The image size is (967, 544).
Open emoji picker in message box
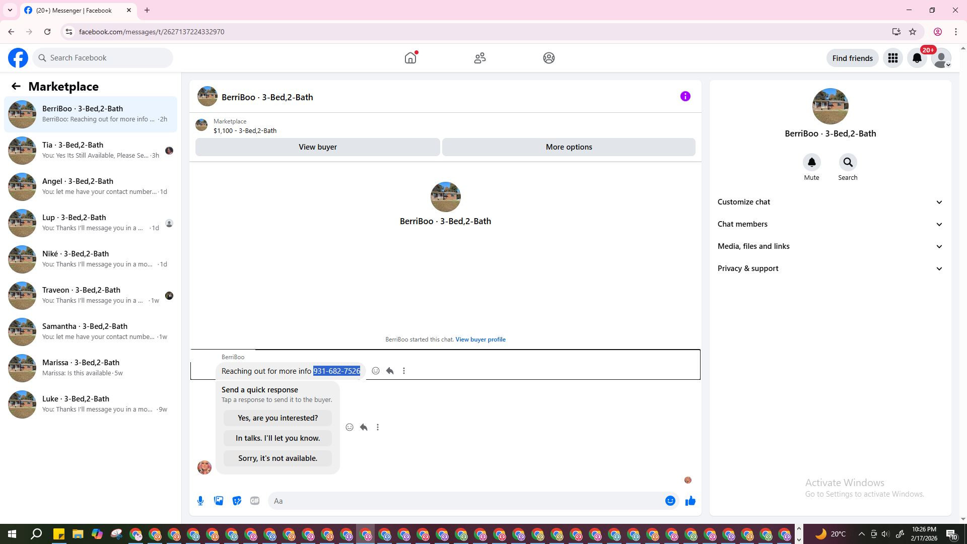pos(670,501)
